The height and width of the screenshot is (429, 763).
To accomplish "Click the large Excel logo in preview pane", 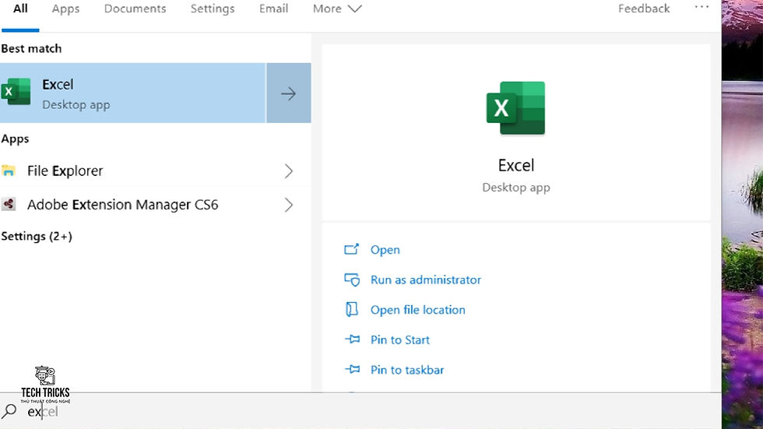I will (515, 108).
